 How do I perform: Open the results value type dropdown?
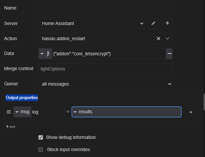coord(75,112)
